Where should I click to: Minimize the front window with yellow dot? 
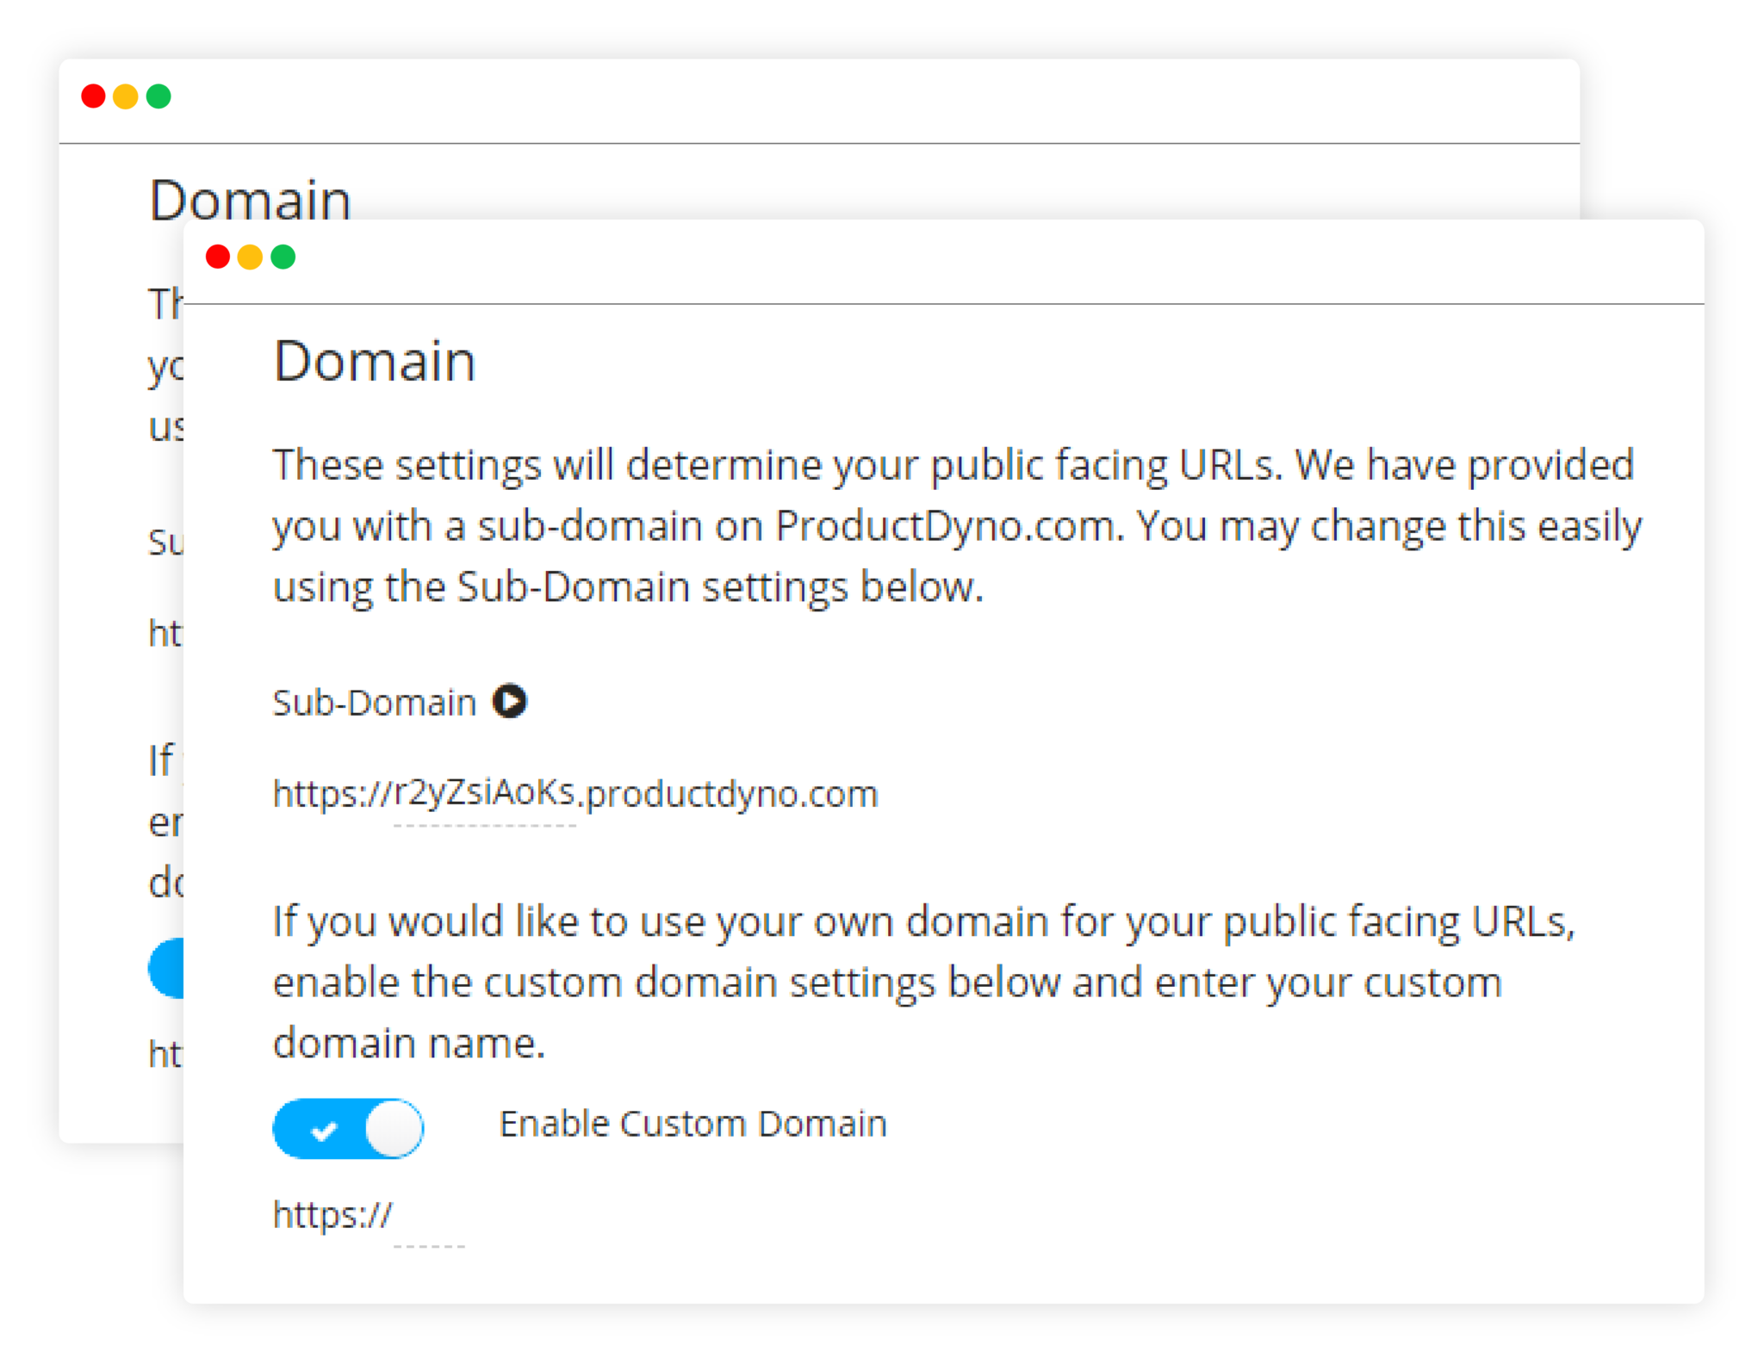click(x=251, y=257)
